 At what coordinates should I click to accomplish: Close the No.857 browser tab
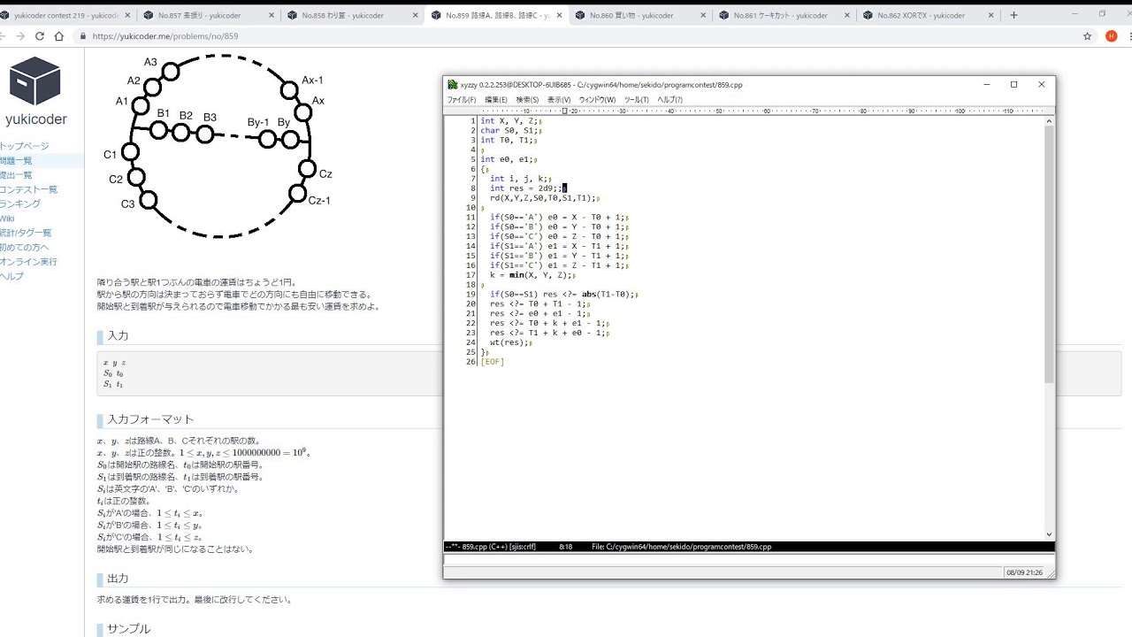coord(271,15)
